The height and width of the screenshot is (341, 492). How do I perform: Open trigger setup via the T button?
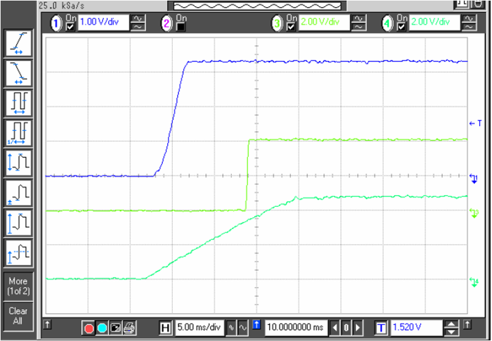tap(381, 328)
